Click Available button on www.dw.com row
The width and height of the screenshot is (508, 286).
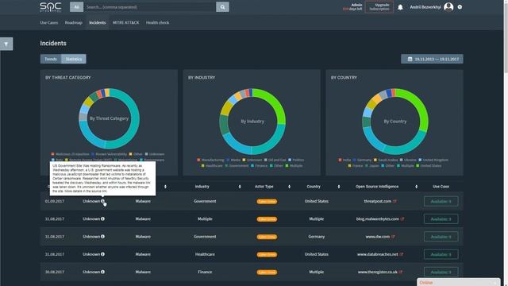[441, 237]
